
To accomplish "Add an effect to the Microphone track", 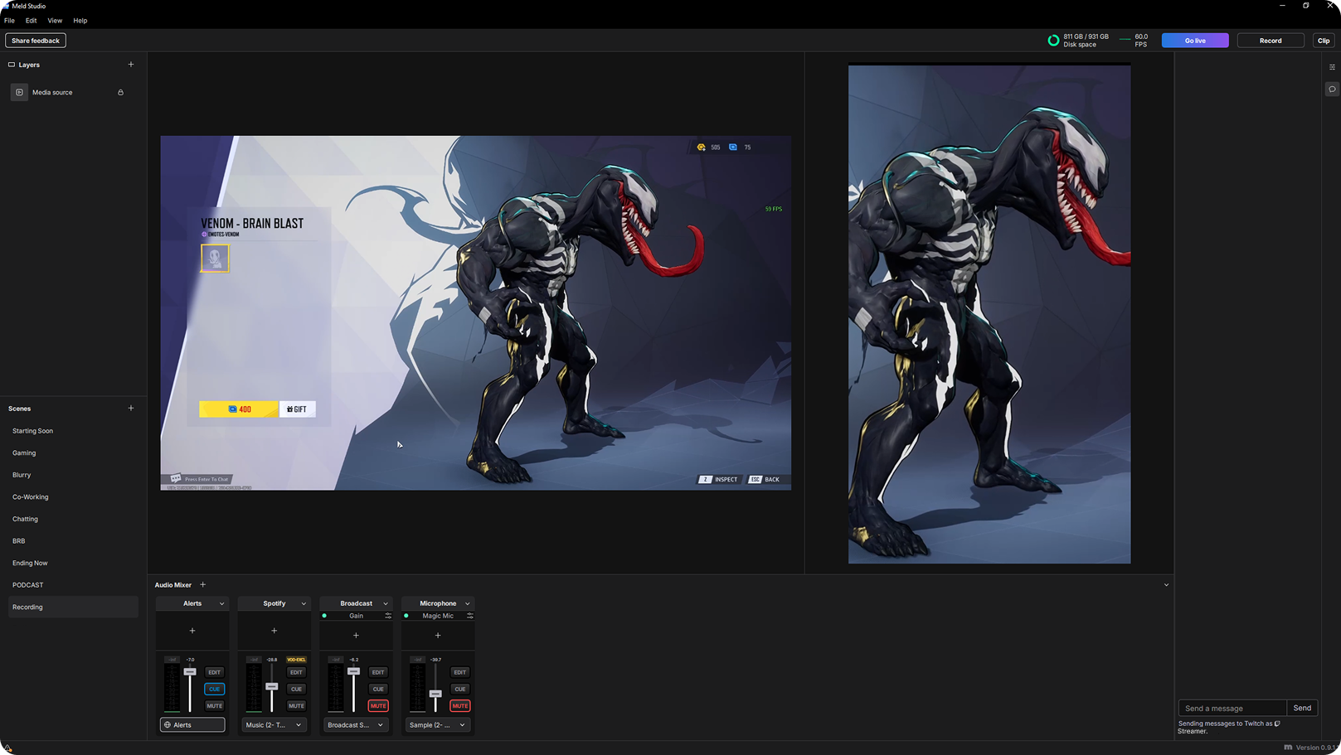I will coord(438,636).
